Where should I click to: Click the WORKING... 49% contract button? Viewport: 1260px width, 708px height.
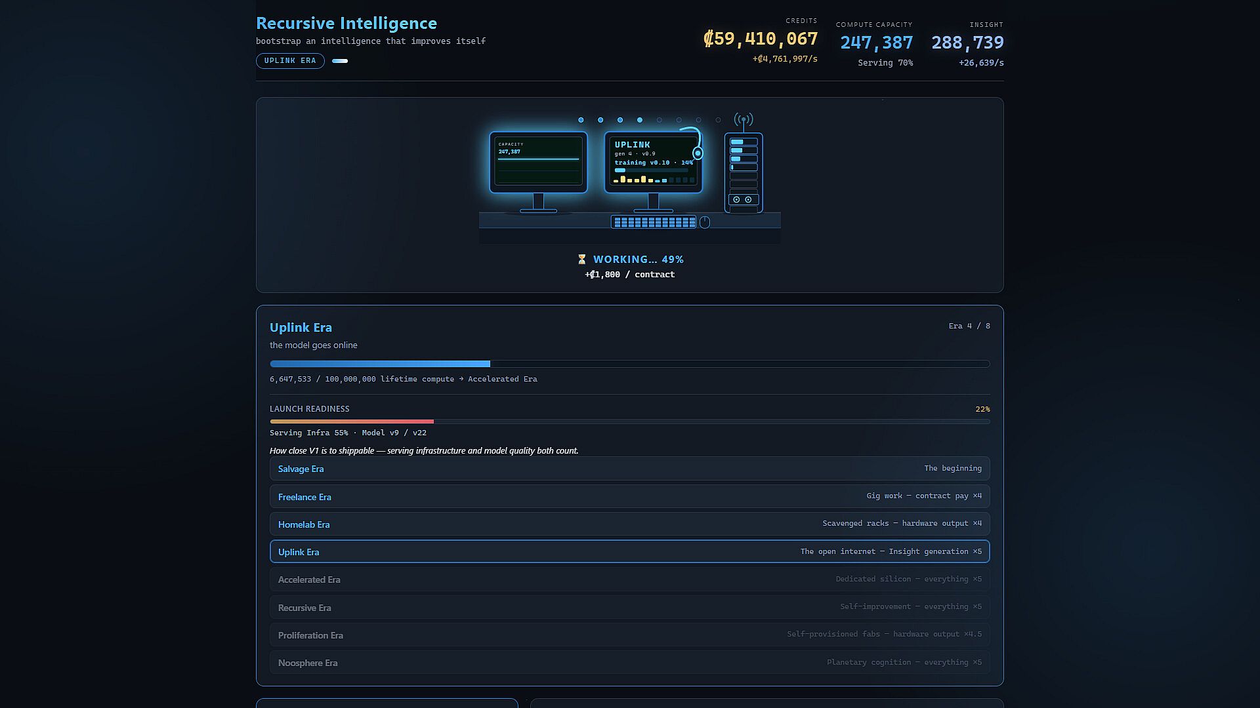(630, 260)
